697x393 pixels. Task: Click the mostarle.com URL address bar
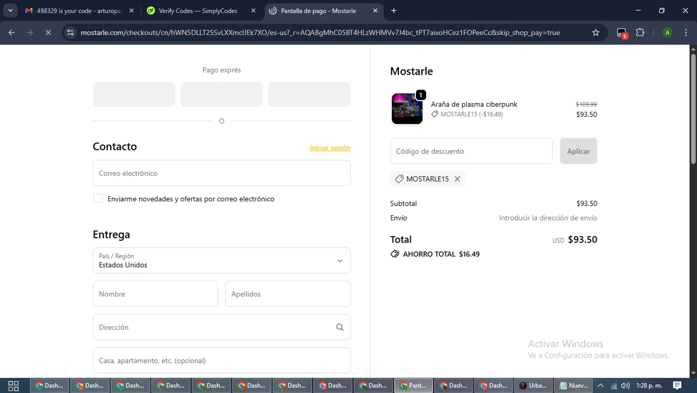point(320,32)
